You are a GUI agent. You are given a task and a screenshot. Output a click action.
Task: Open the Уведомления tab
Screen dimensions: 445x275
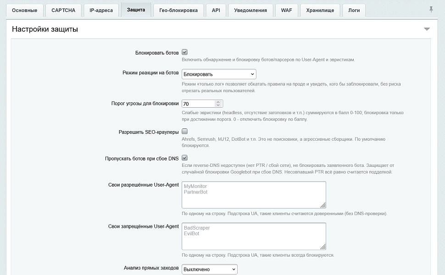point(250,11)
